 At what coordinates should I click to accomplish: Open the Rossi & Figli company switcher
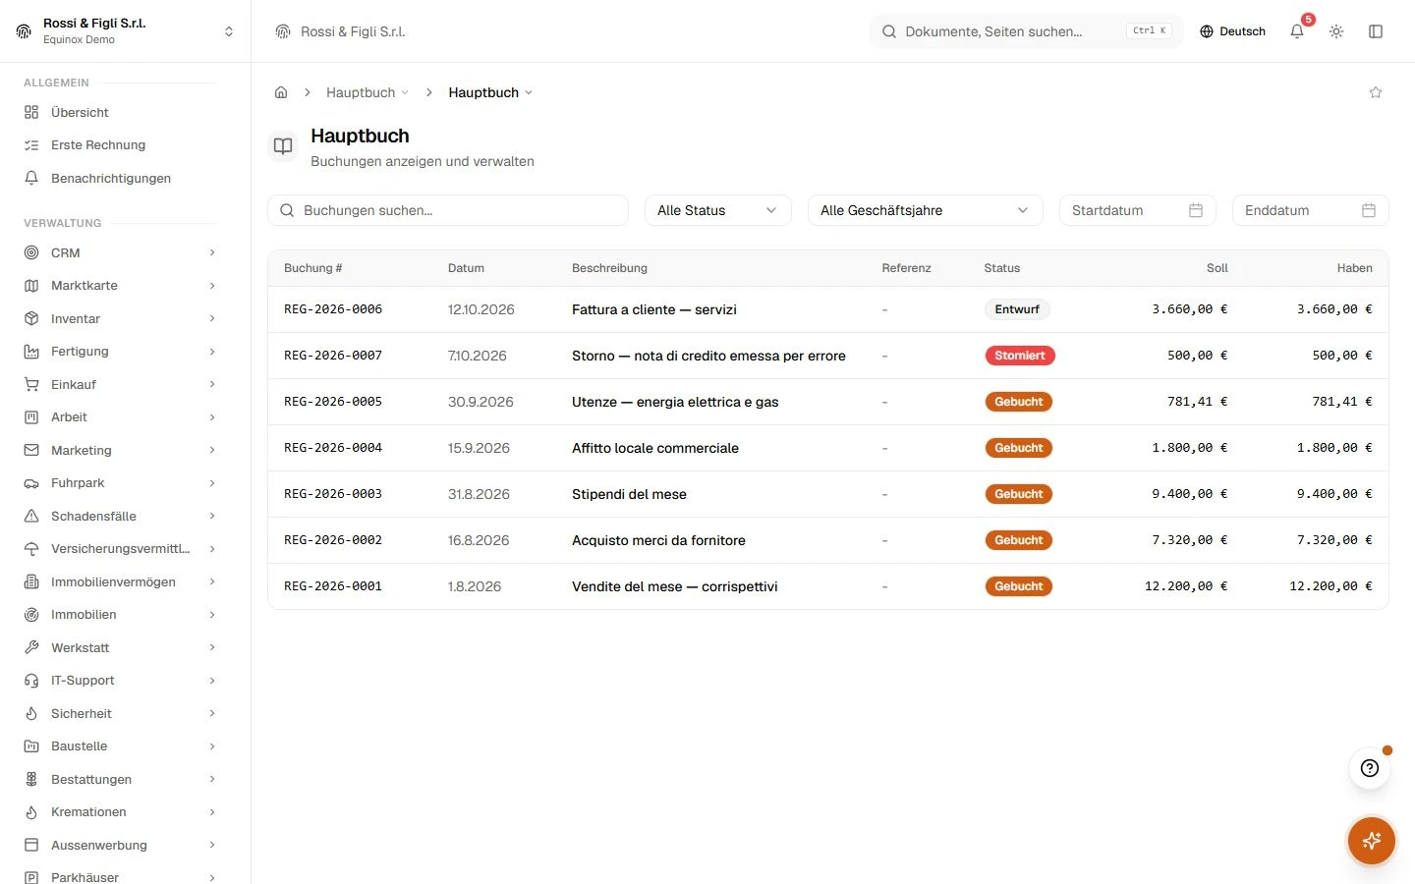126,31
